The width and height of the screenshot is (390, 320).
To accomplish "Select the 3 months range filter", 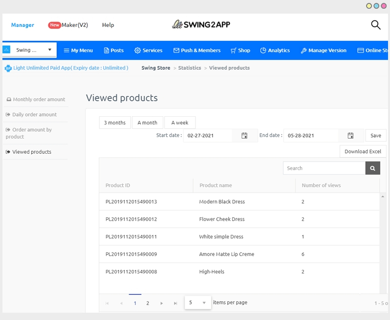I will tap(115, 123).
